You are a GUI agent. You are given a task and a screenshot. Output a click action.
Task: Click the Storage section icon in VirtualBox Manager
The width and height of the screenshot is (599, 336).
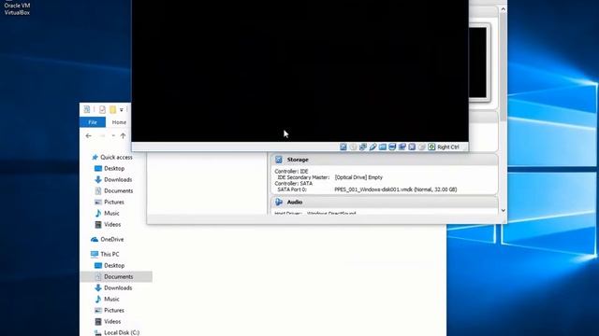pos(279,160)
